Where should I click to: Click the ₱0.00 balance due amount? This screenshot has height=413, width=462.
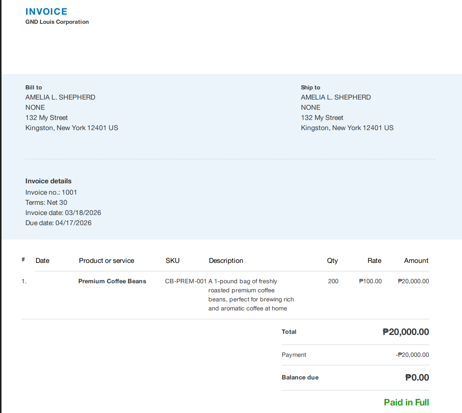(417, 378)
